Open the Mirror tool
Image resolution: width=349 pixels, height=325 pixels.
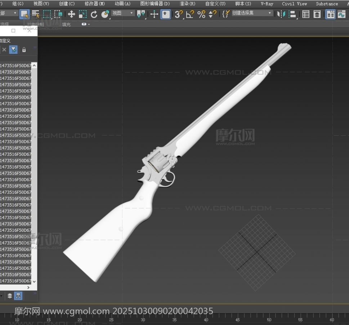pos(281,14)
